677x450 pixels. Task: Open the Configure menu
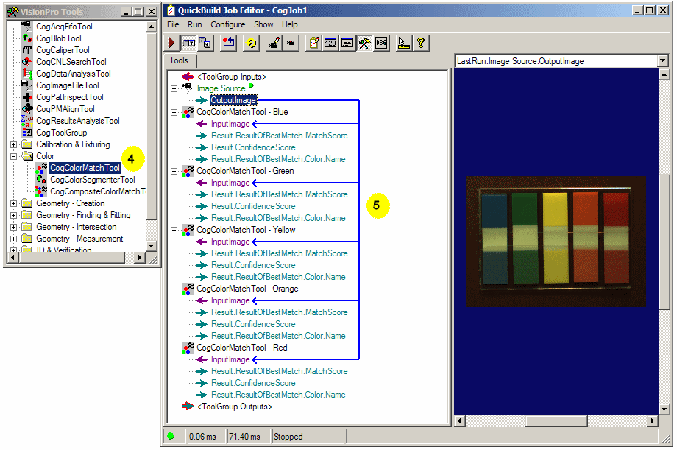click(x=227, y=24)
